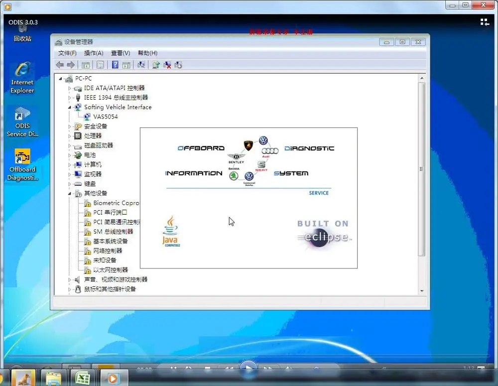Click the Back arrow in Device Manager toolbar
Screen dimensions: 498x386
(x=60, y=65)
